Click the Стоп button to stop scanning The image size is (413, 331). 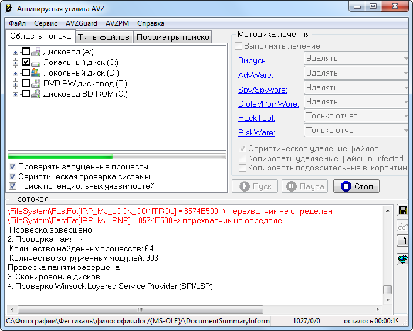(356, 186)
